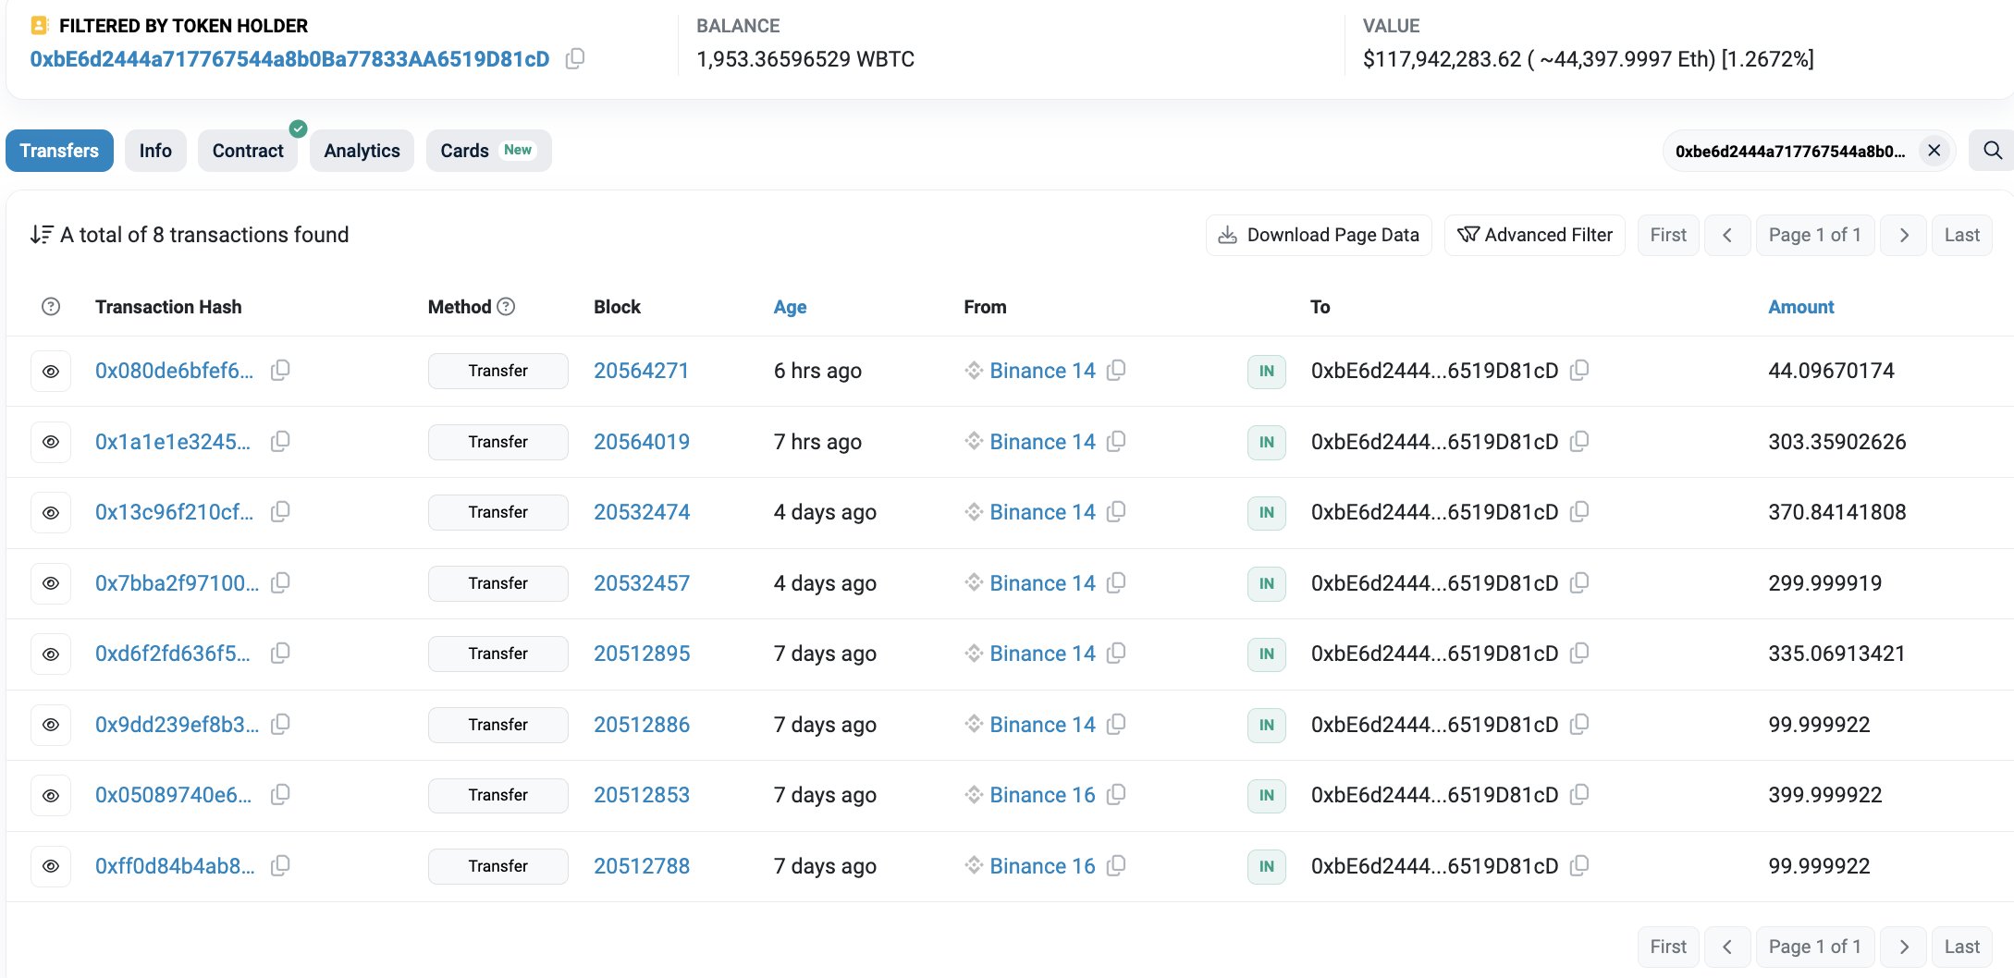The width and height of the screenshot is (2014, 978).
Task: Open the Contract tab
Action: 248,151
